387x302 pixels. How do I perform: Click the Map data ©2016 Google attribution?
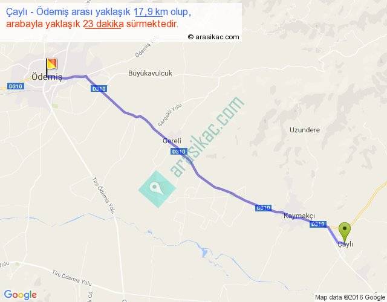pos(350,297)
